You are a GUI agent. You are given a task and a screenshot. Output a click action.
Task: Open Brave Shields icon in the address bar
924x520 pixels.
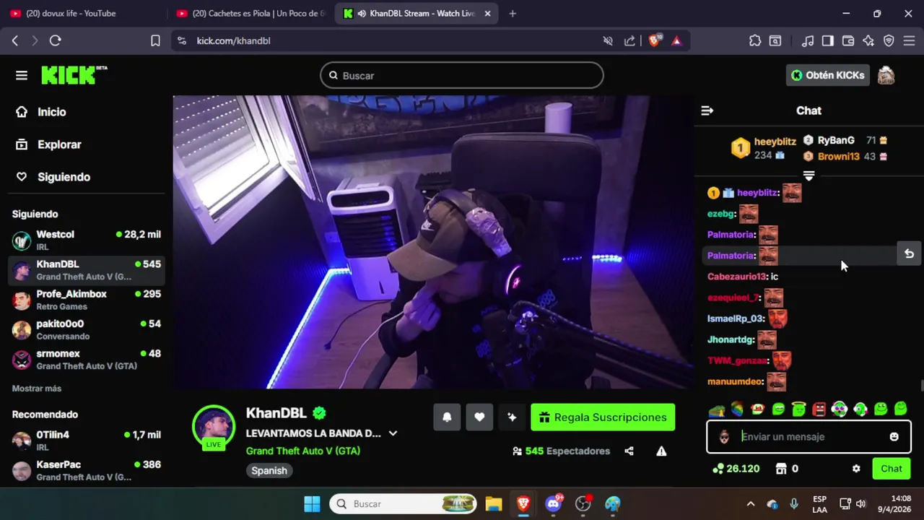click(x=654, y=41)
